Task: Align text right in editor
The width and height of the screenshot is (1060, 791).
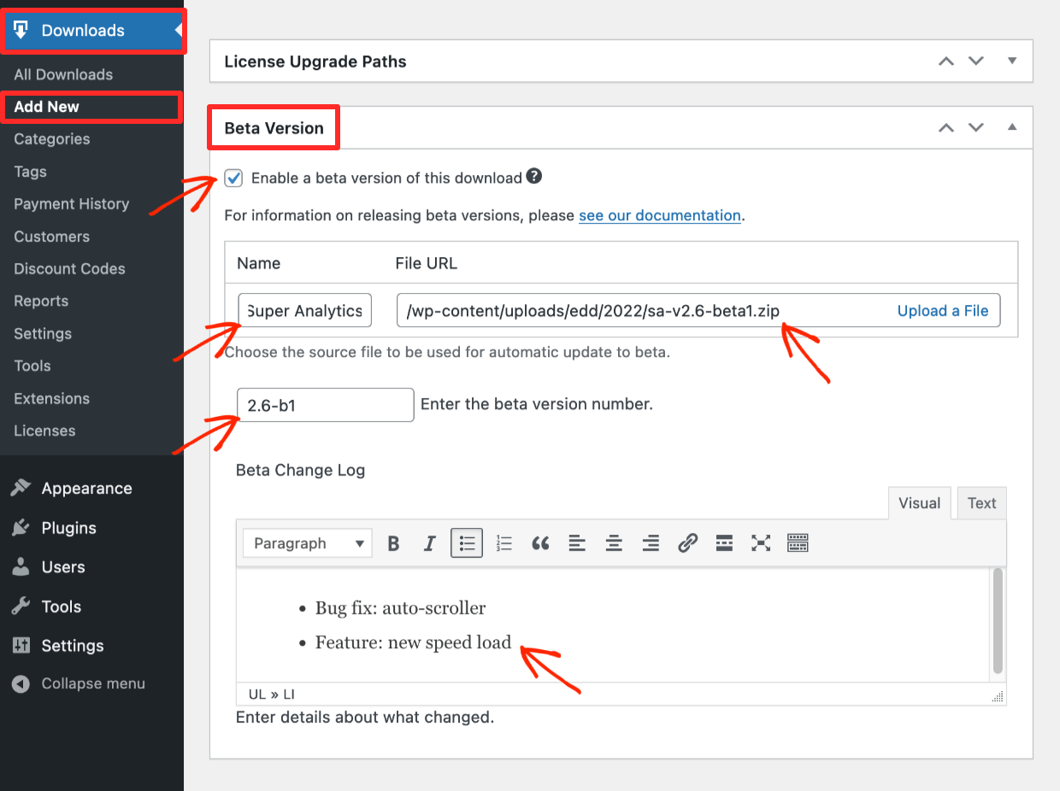Action: pos(651,543)
